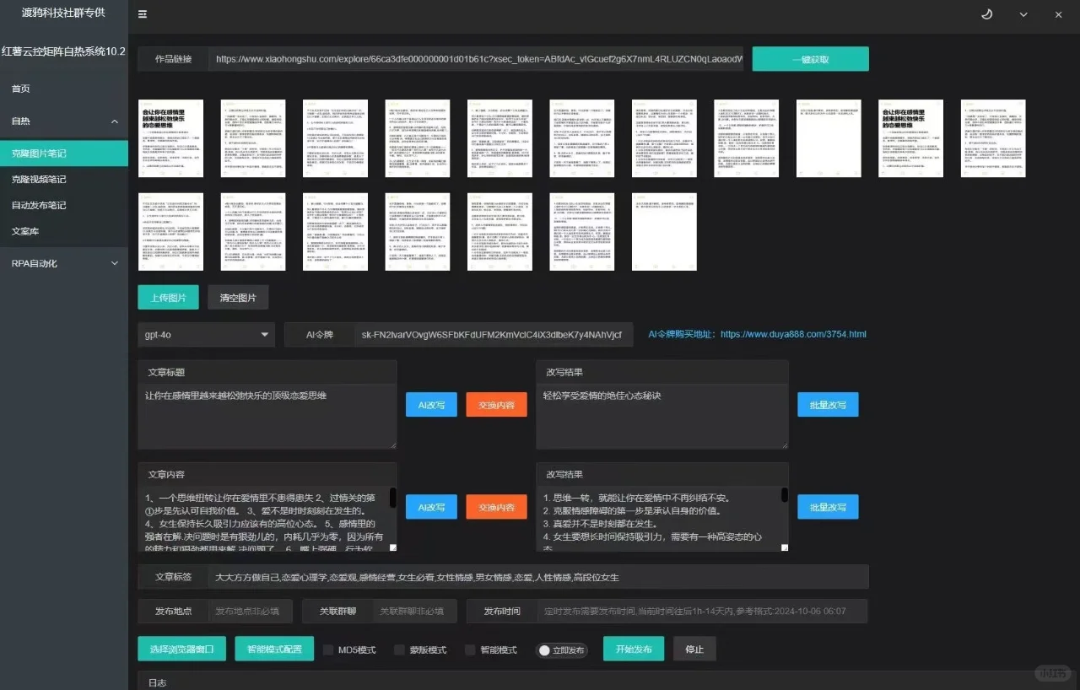
Task: Click the 开始发布 button
Action: (634, 649)
